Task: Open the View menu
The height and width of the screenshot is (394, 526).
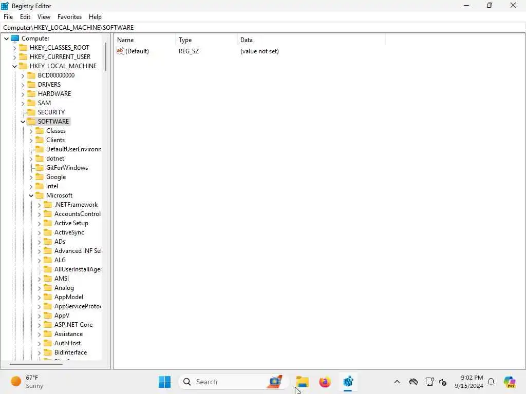Action: (44, 17)
